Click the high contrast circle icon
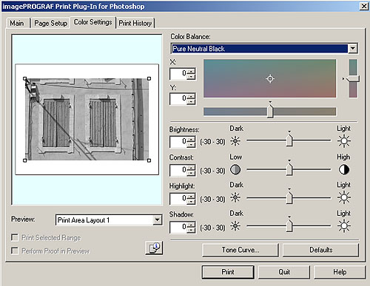 [x=344, y=170]
